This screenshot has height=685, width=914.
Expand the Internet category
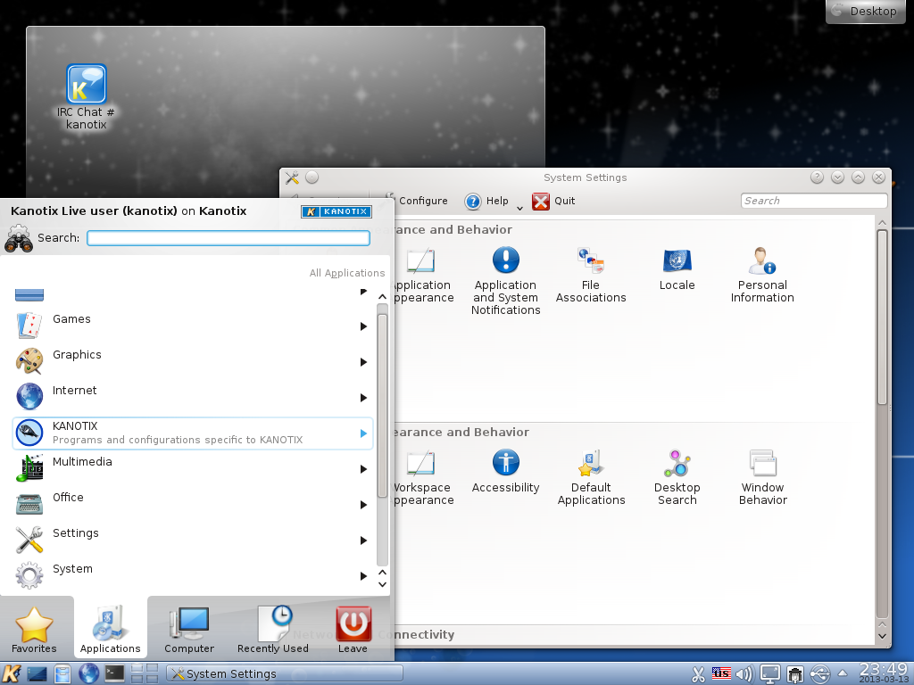click(x=193, y=397)
